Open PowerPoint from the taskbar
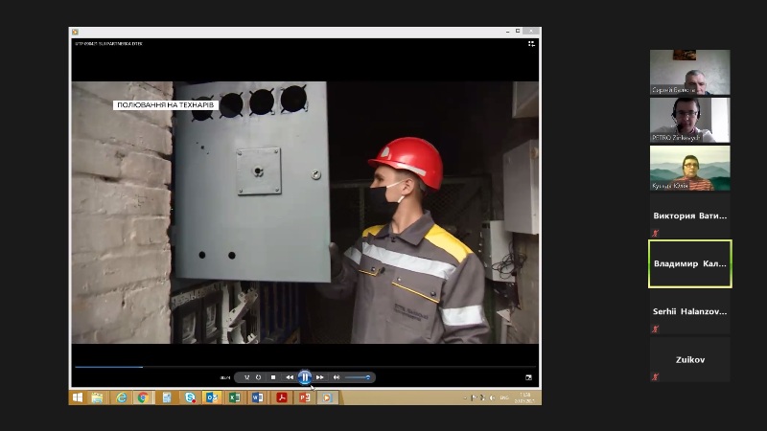 (305, 397)
